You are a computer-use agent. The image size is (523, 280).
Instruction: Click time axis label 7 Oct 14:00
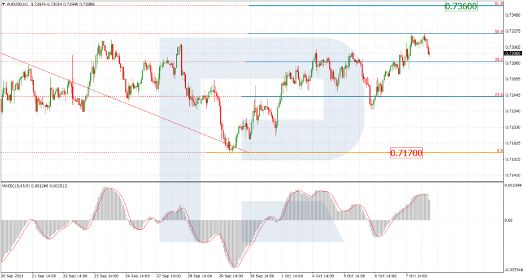[x=416, y=276]
